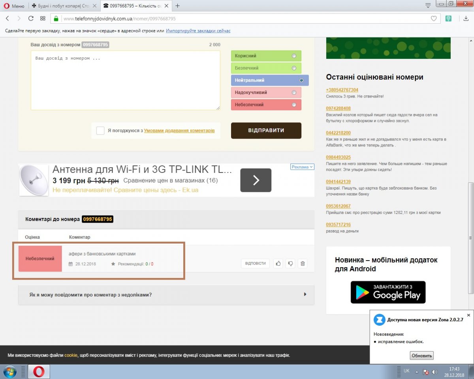
Task: Click the thumbs up icon on comment
Action: (x=278, y=263)
